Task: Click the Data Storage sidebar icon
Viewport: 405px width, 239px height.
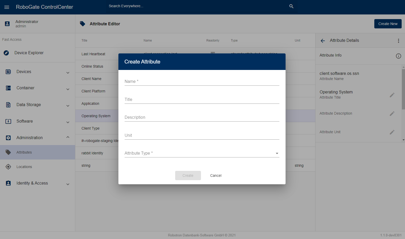Action: 8,105
